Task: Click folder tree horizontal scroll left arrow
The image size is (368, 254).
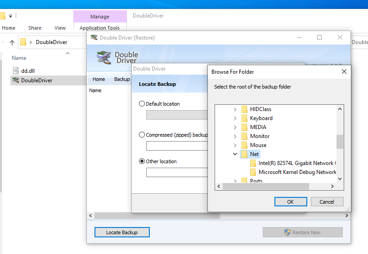Action: (x=219, y=187)
